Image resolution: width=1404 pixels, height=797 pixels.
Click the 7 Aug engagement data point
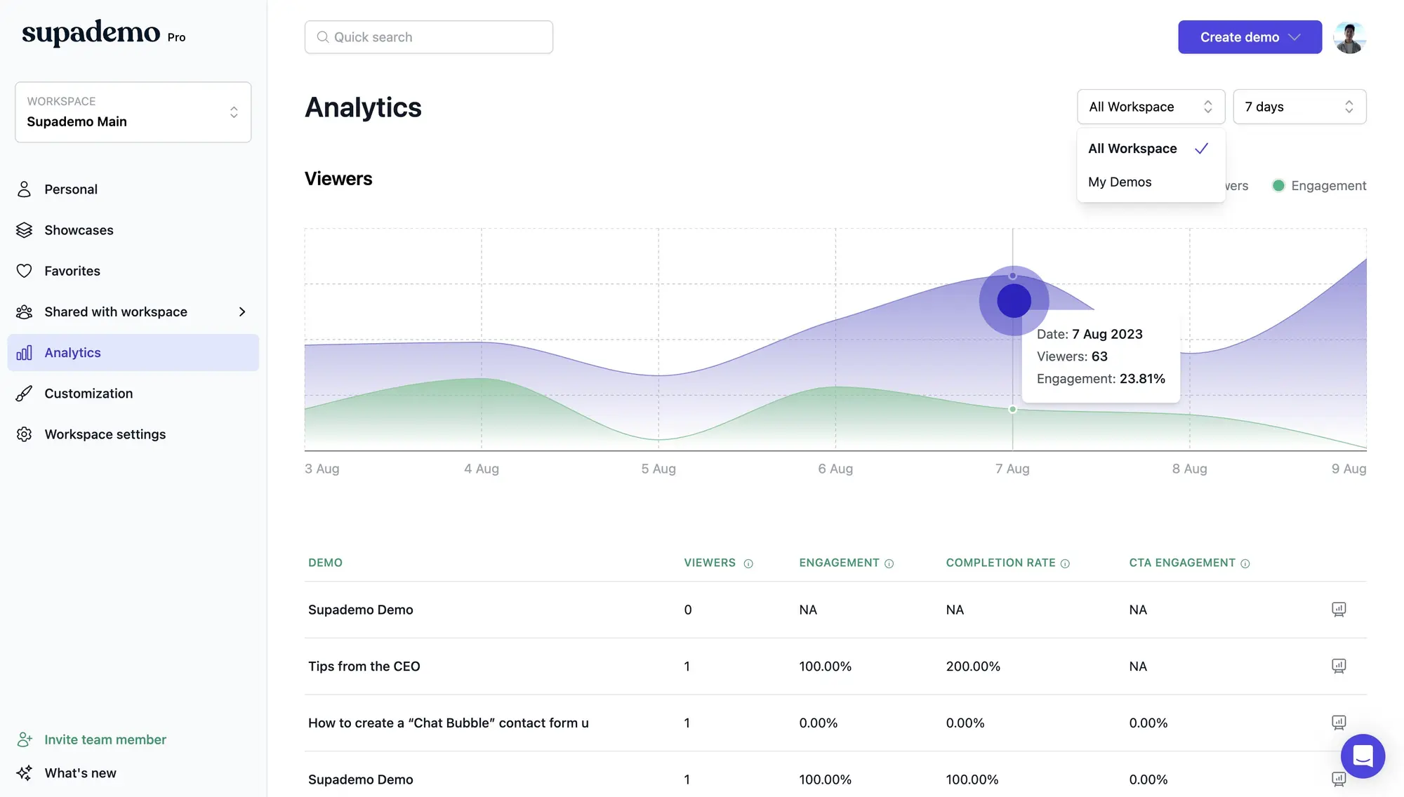(1012, 409)
